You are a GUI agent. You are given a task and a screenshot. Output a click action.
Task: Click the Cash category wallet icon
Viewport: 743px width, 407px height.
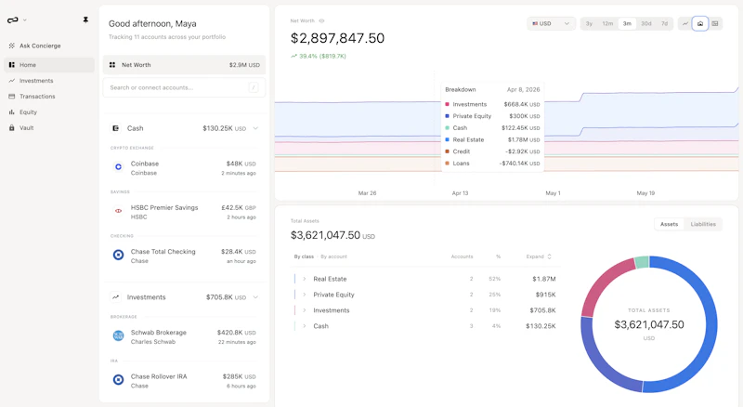coord(115,128)
